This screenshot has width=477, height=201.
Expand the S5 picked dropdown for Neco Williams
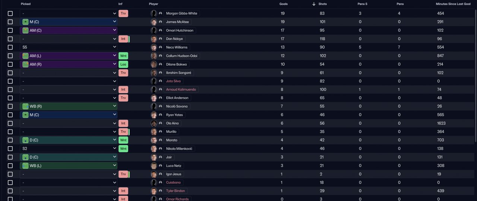[x=69, y=47]
